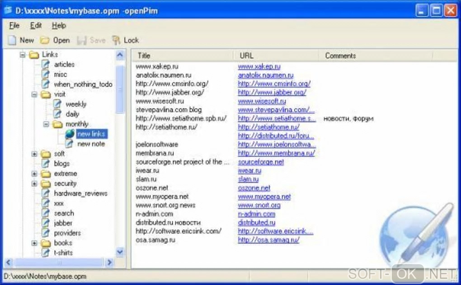Screen dimensions: 461x285
Task: Click the monthly folder icon
Action: [57, 124]
